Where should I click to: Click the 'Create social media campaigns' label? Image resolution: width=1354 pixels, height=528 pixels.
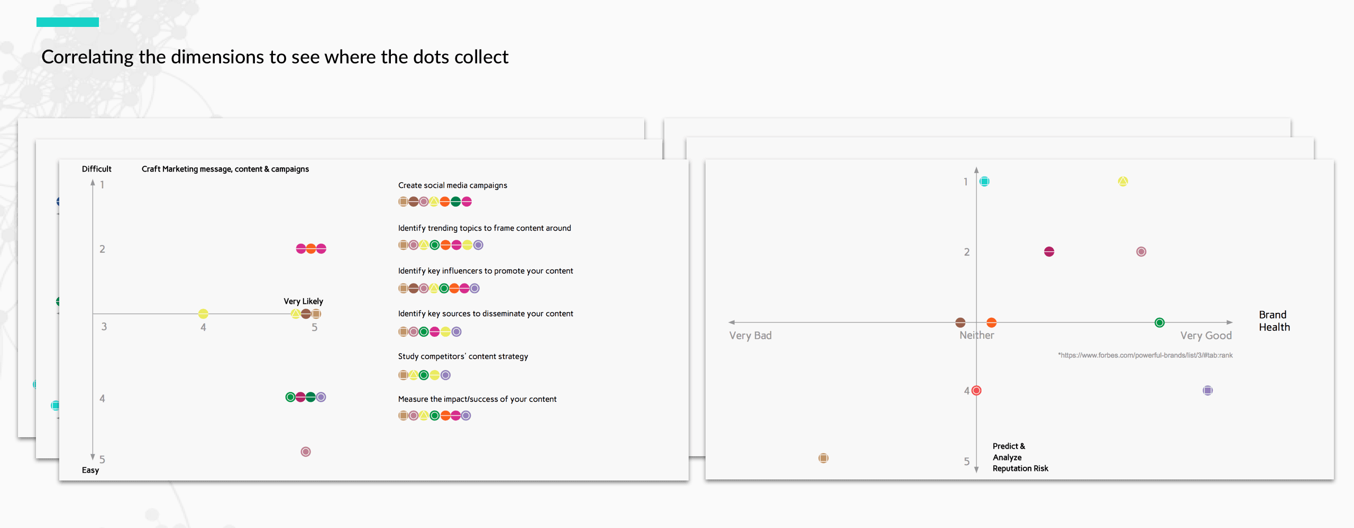coord(453,185)
